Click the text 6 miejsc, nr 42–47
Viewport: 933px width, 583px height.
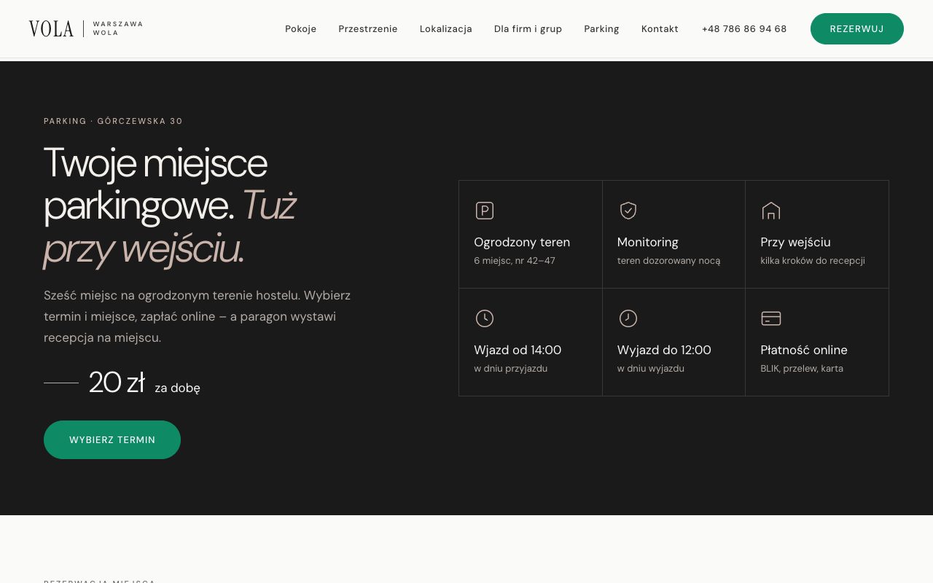pos(515,261)
